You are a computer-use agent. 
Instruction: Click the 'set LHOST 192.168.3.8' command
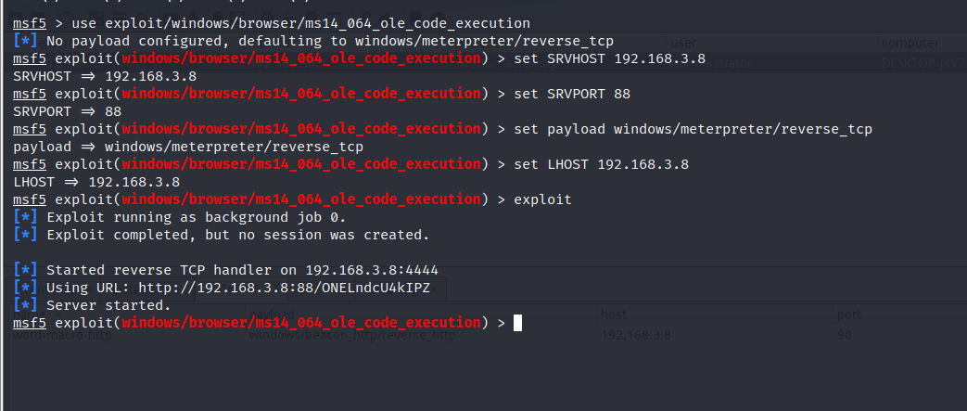[602, 164]
